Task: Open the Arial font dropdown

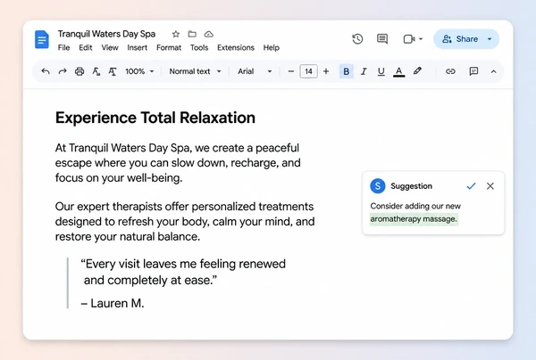Action: (255, 71)
